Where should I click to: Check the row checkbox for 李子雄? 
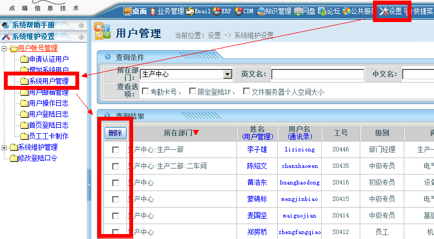click(116, 150)
